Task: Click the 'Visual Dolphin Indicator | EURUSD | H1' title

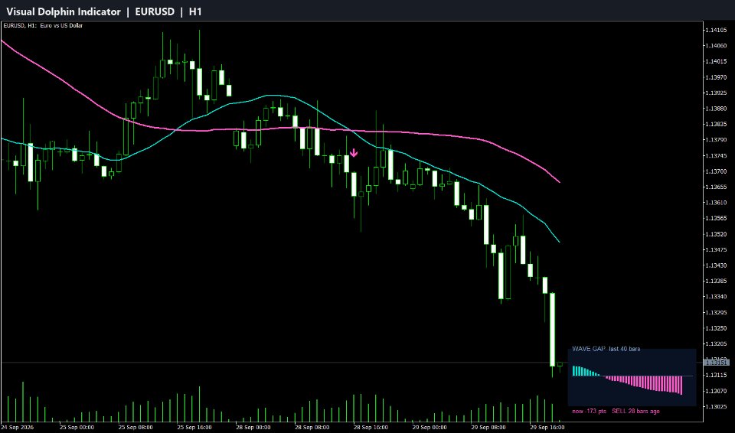Action: [104, 11]
